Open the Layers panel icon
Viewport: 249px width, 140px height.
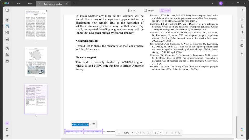(x=7, y=123)
